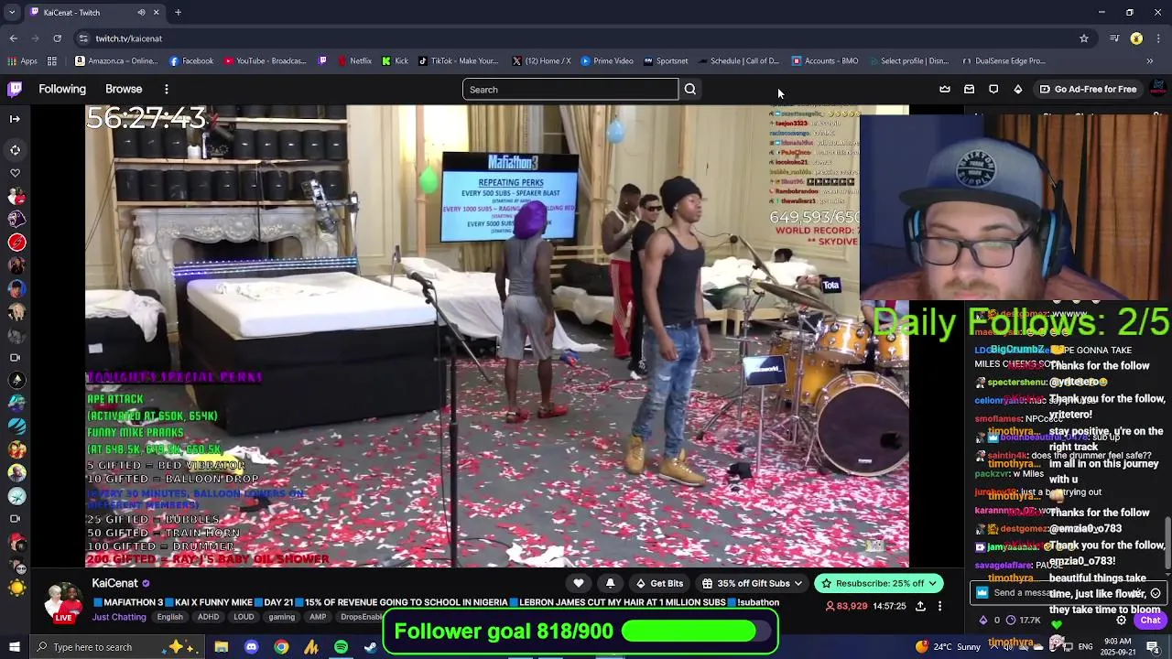The image size is (1172, 659).
Task: Select the AMP stream tag
Action: pyautogui.click(x=318, y=617)
